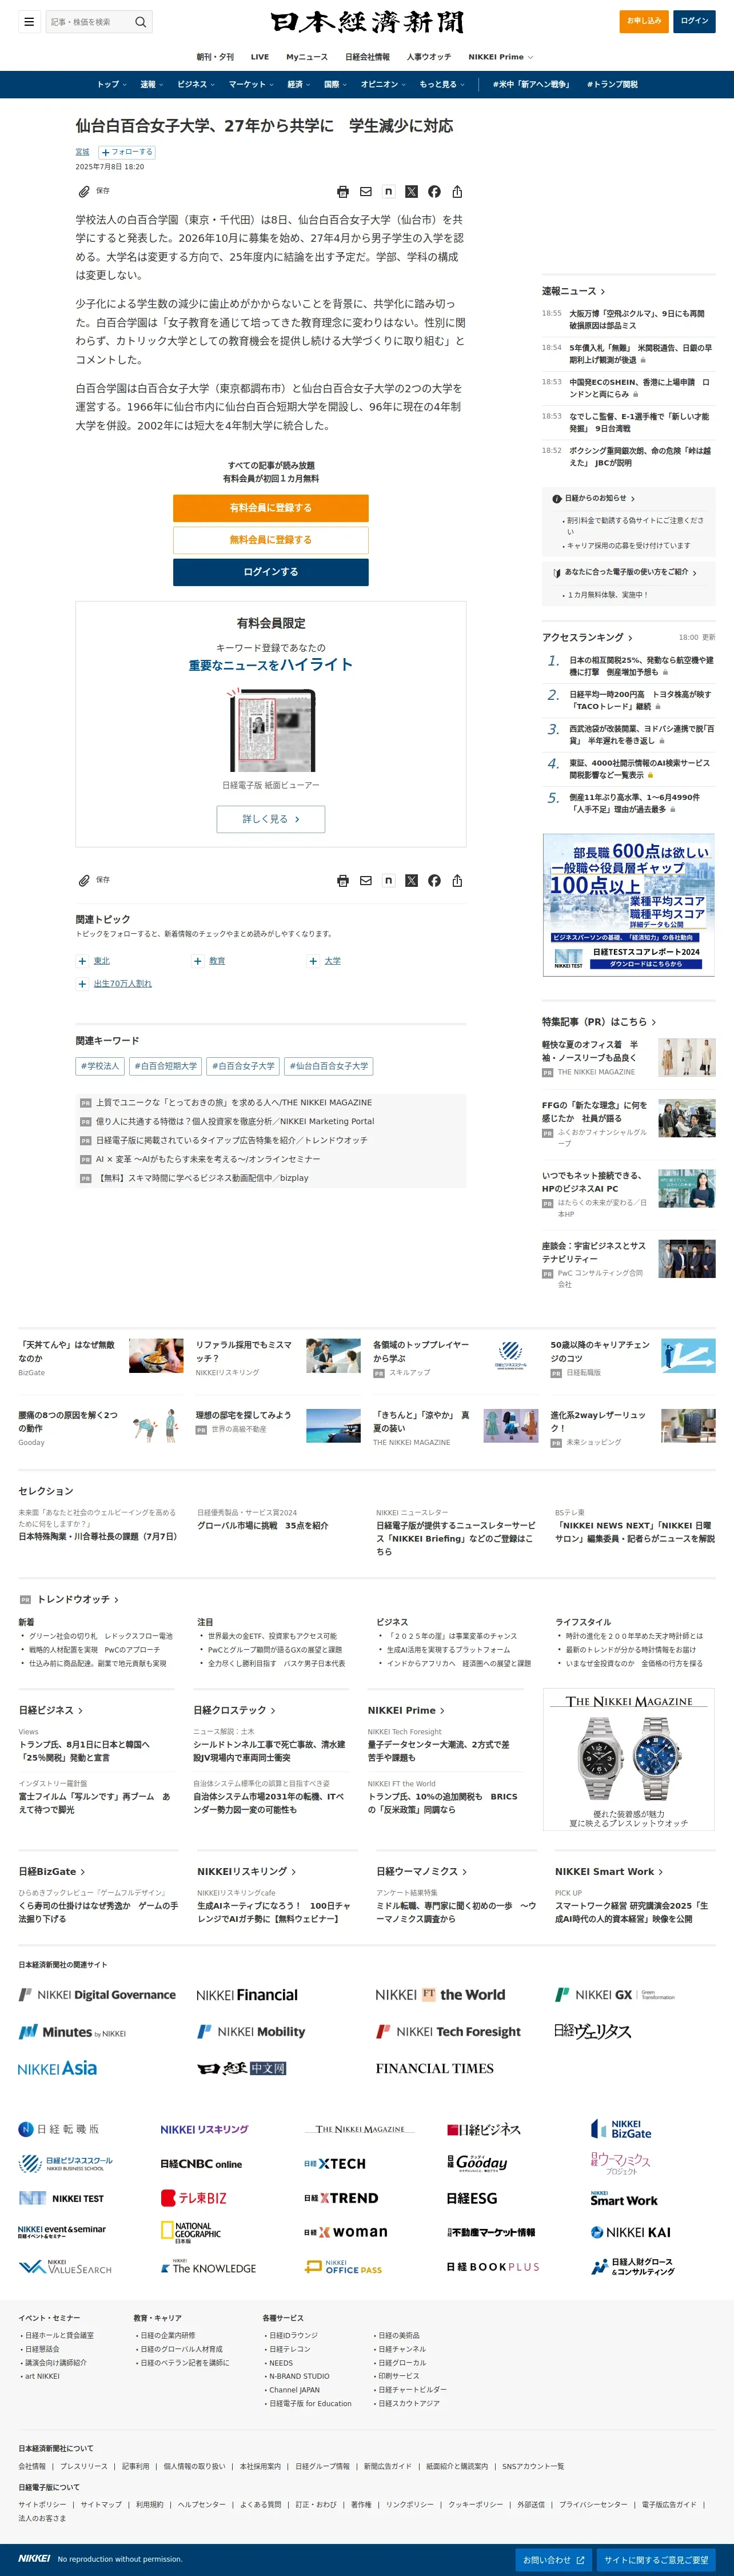Toggle フォローする for the 宮城 tag
The height and width of the screenshot is (2576, 734).
point(127,152)
